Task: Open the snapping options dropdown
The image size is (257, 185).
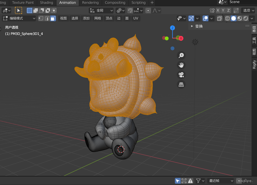Action: (138, 11)
